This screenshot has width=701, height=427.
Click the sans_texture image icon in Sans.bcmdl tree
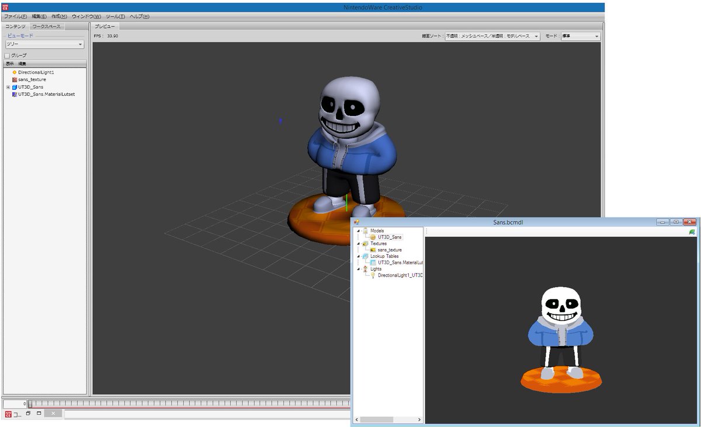pos(373,250)
